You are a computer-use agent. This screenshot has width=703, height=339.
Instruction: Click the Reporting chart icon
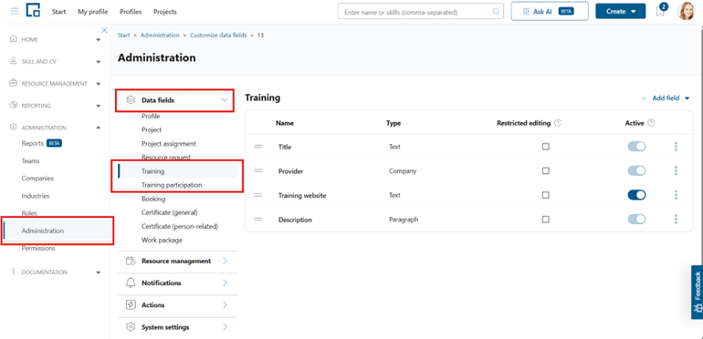point(14,105)
